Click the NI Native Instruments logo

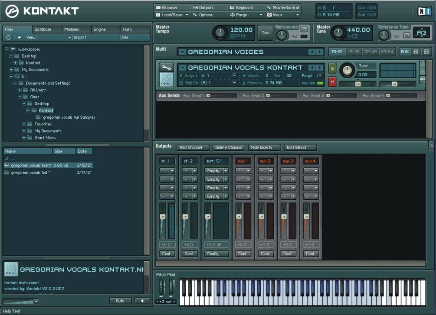(x=425, y=11)
